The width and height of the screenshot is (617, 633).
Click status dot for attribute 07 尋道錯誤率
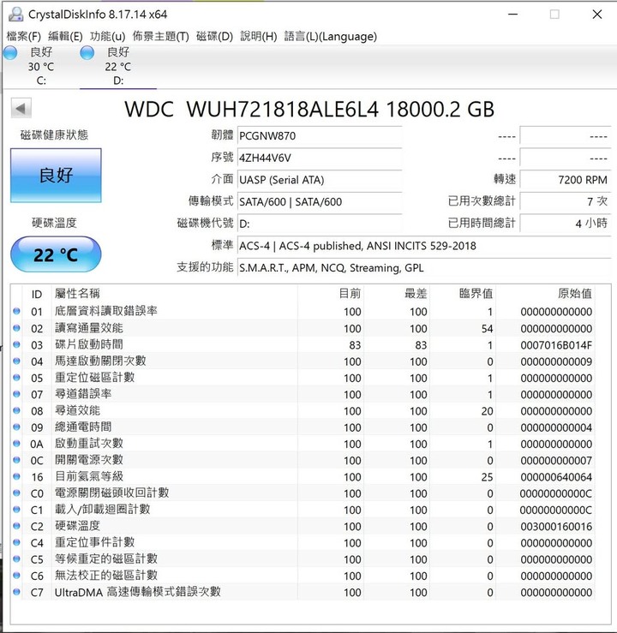(16, 394)
